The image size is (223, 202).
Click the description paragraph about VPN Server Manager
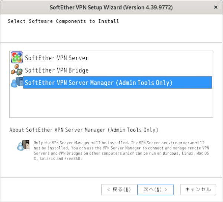(121, 150)
